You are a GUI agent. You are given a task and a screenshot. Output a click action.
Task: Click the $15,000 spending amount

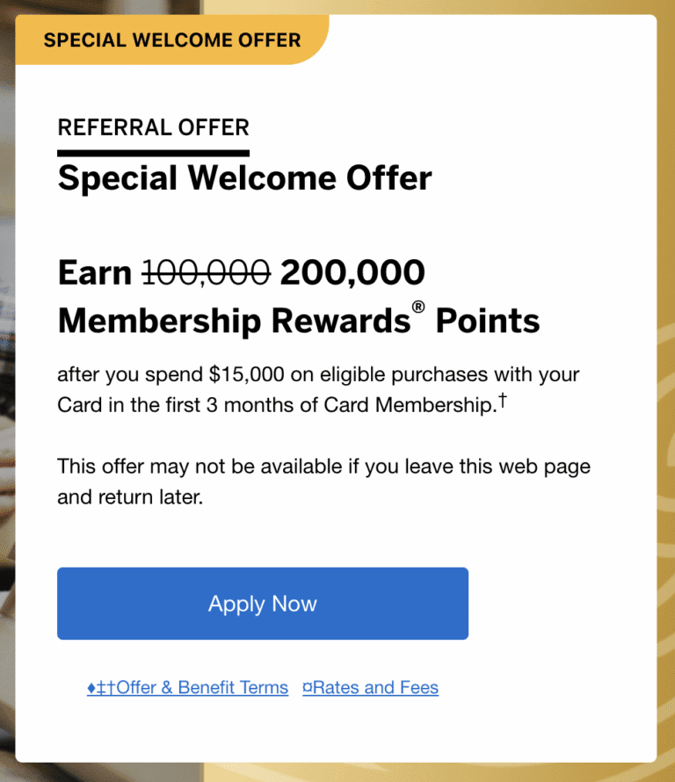pos(247,375)
